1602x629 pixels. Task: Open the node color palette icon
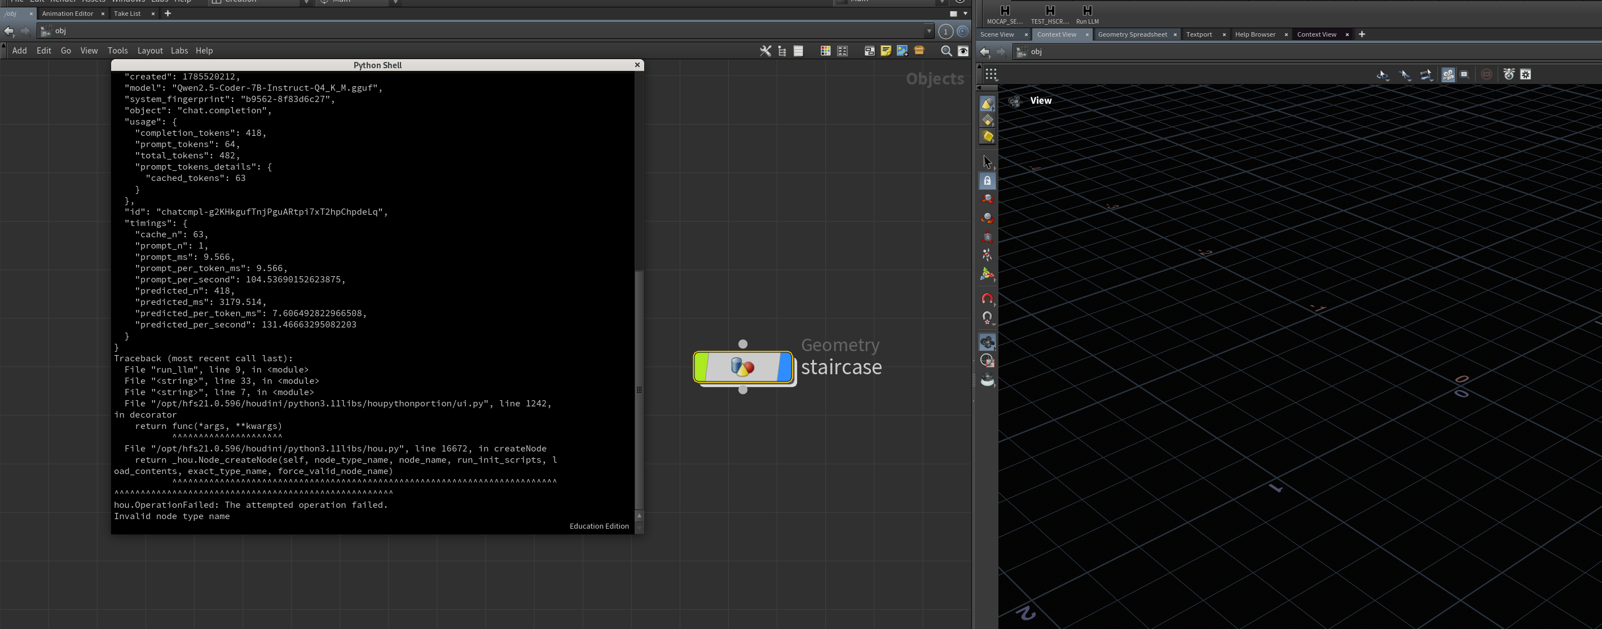[x=825, y=51]
